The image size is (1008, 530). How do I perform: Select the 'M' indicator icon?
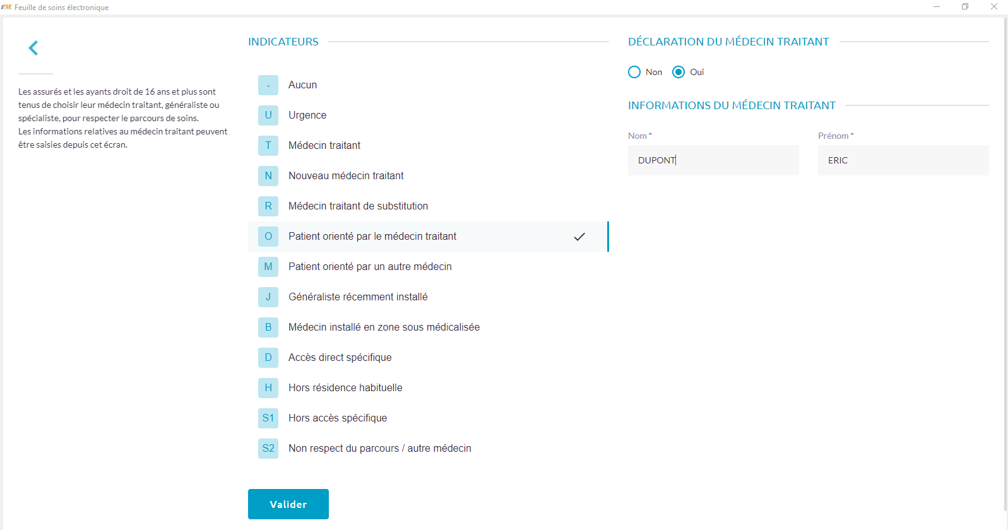click(268, 267)
